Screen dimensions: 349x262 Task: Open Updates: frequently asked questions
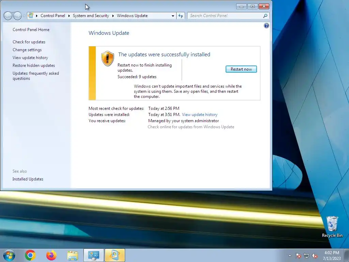[x=35, y=76]
